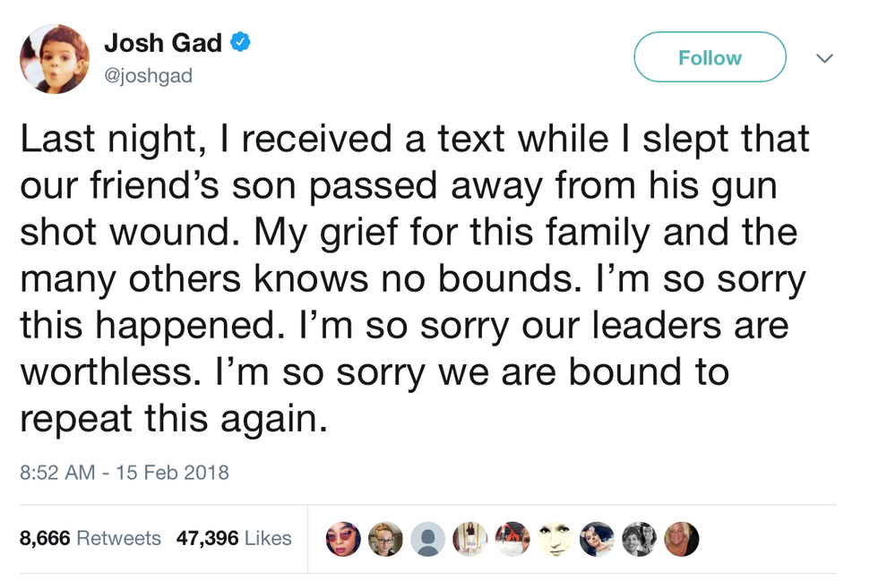Open Josh Gad's profile picture
Screen dimensions: 878x580
55,59
